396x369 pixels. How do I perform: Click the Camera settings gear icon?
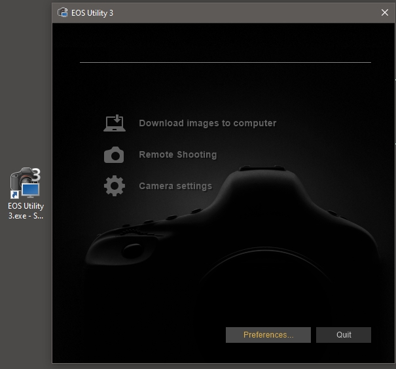(115, 186)
